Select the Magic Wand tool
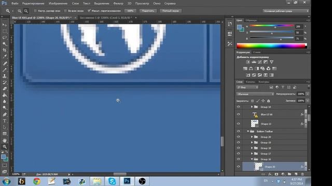The height and width of the screenshot is (186, 332). click(x=5, y=44)
